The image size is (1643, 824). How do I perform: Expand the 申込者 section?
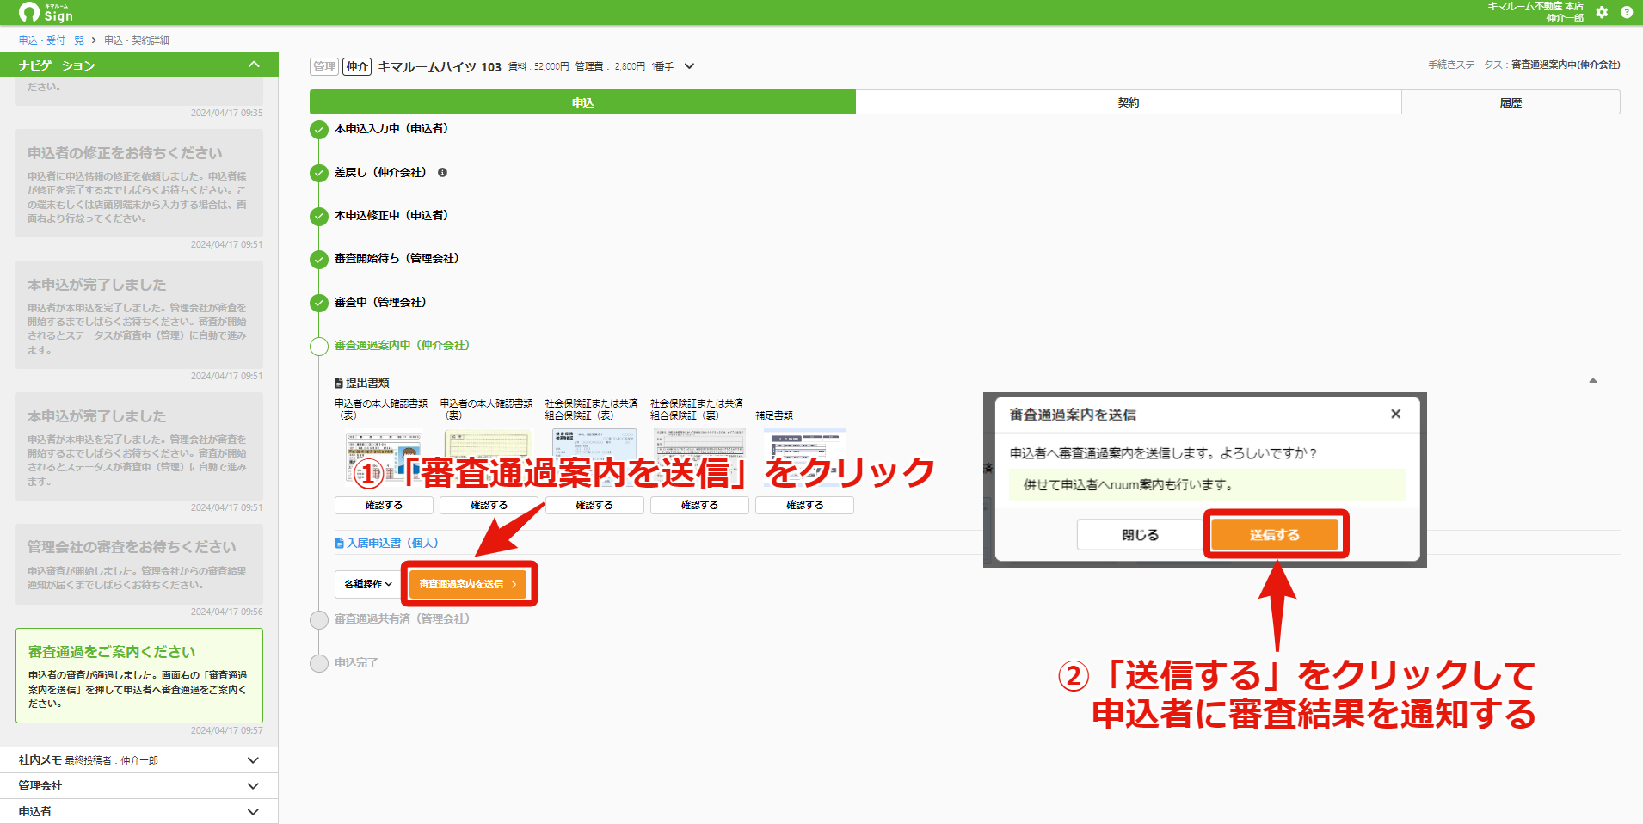pyautogui.click(x=253, y=812)
